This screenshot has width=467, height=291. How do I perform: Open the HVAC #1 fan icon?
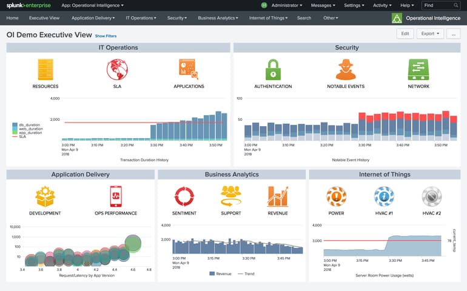coord(383,196)
